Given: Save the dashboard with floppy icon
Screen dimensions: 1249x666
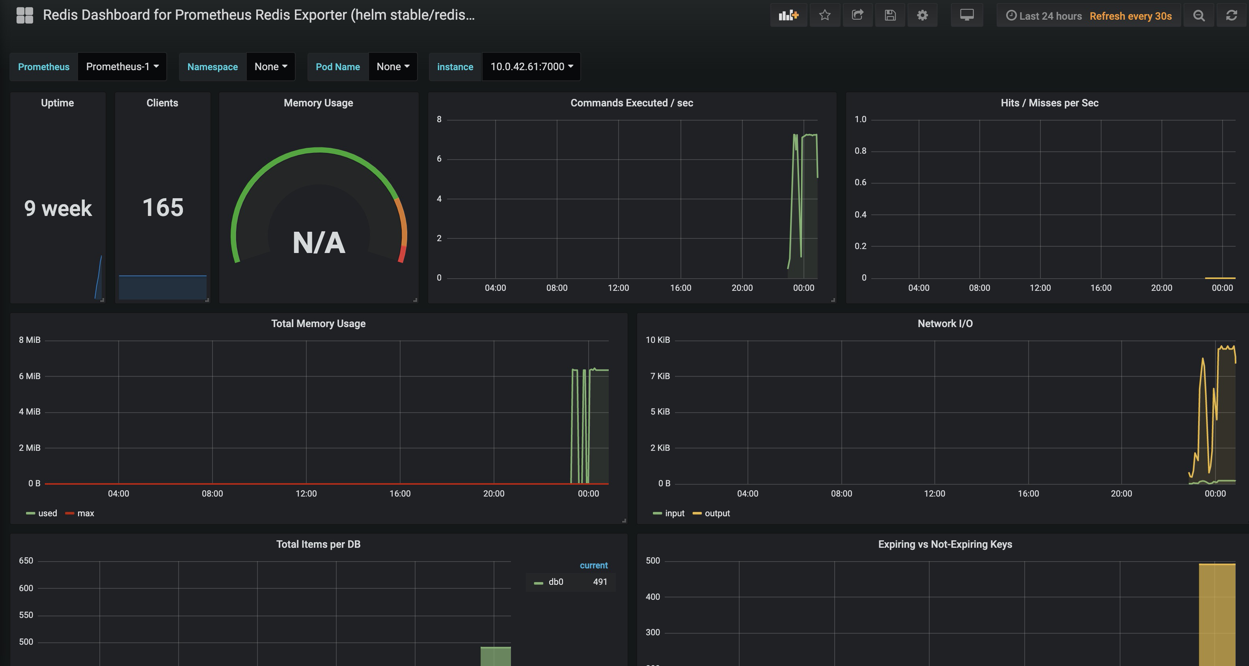Looking at the screenshot, I should [890, 15].
